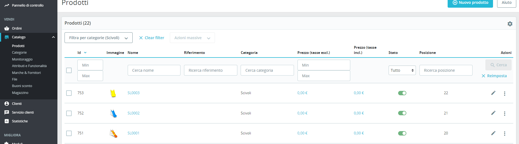Screen dimensions: 519x144
Task: Edit product SL0001 with pencil icon
Action: [x=493, y=133]
